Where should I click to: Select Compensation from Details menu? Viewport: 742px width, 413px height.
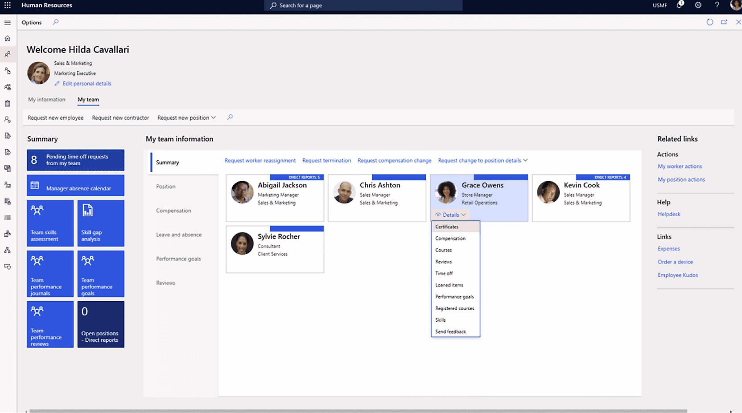(x=450, y=239)
